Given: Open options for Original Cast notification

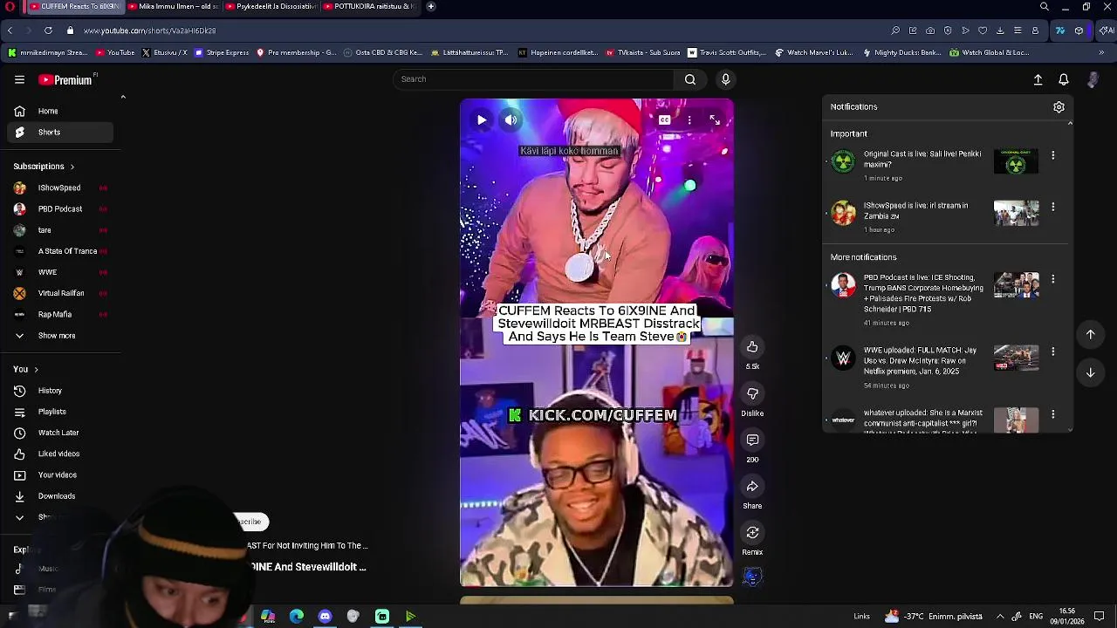Looking at the screenshot, I should [x=1052, y=155].
